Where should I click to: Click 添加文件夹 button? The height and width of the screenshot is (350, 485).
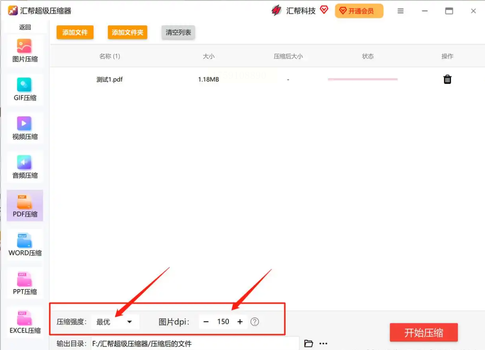128,32
